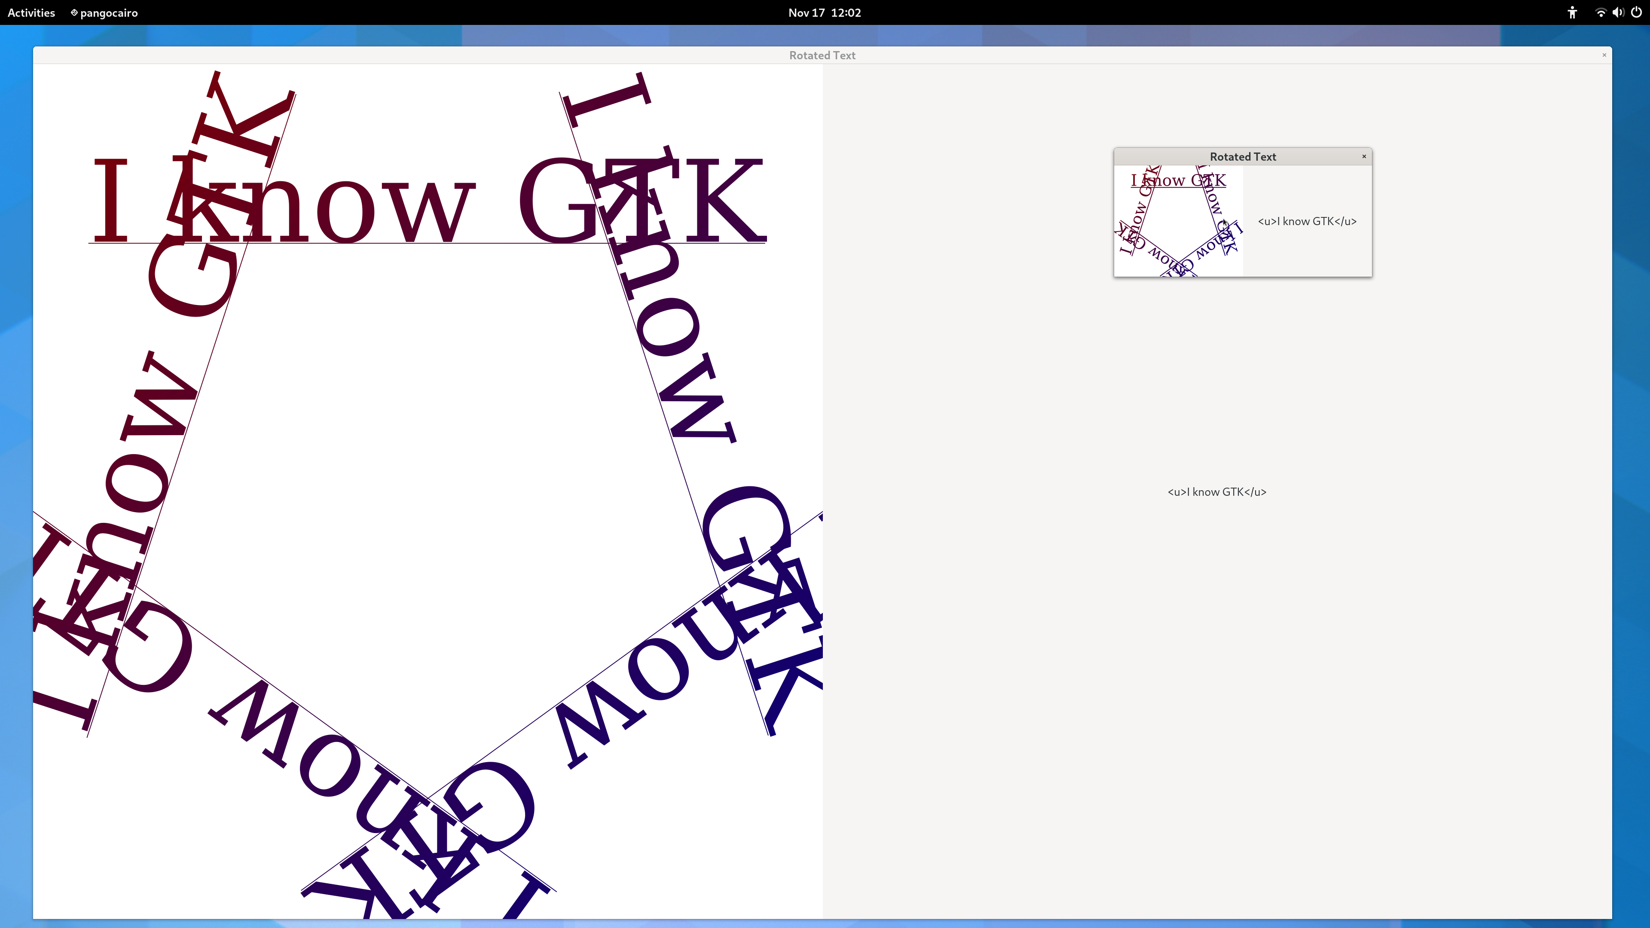Click the pangocairo app icon in top bar
Screen dimensions: 1650x928
coord(74,13)
